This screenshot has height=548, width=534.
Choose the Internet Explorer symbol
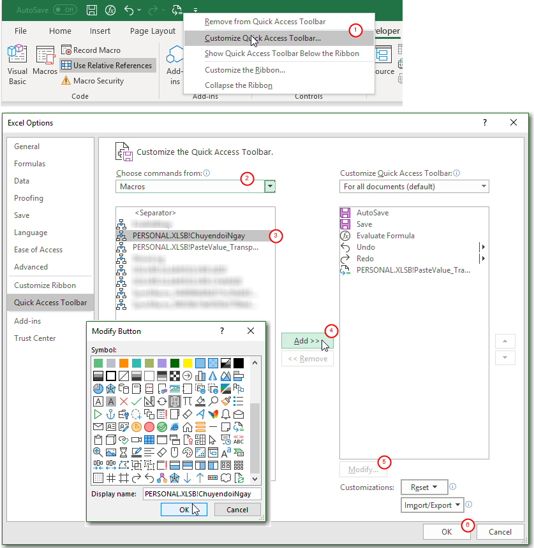175,427
